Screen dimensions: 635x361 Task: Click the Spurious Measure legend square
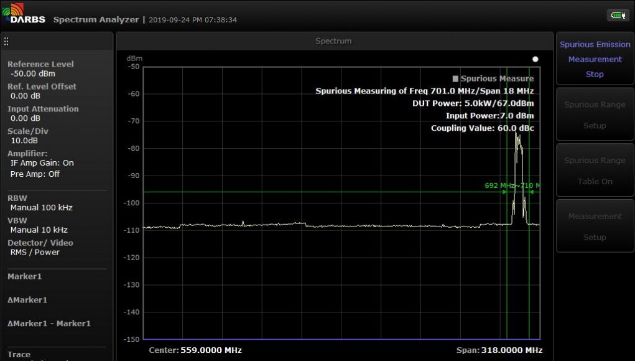pos(455,78)
